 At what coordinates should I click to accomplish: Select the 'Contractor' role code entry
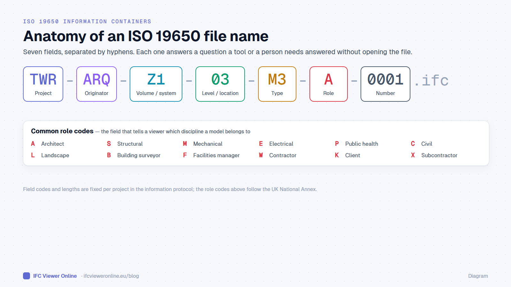pos(278,155)
